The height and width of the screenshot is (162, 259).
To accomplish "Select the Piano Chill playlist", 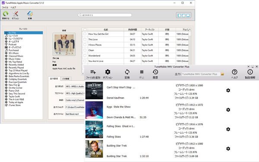I will [x=14, y=91].
